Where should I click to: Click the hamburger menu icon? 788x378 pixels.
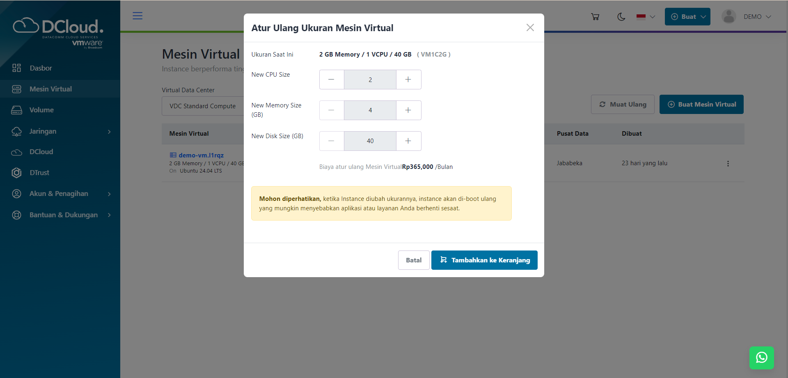click(x=137, y=16)
